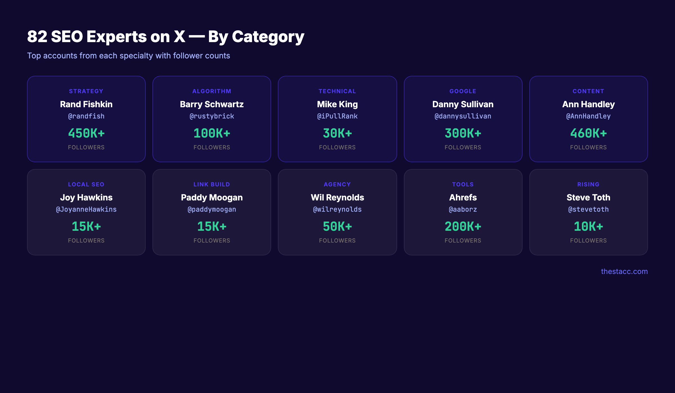Click the @wilreynolds handle
Screen dimensions: 675x393
tap(337, 209)
